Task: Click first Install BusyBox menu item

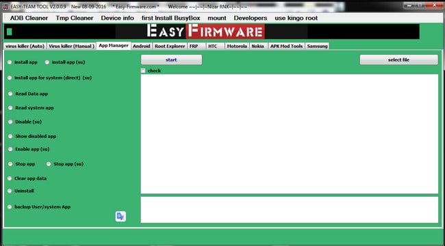Action: [171, 18]
